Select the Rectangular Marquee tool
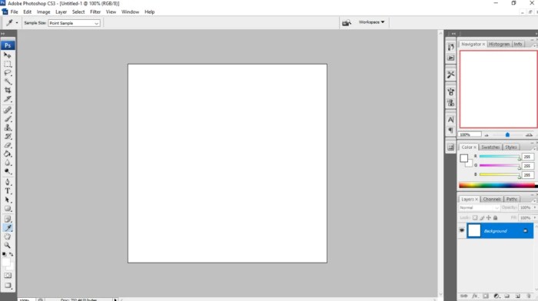The height and width of the screenshot is (301, 538). [x=8, y=64]
